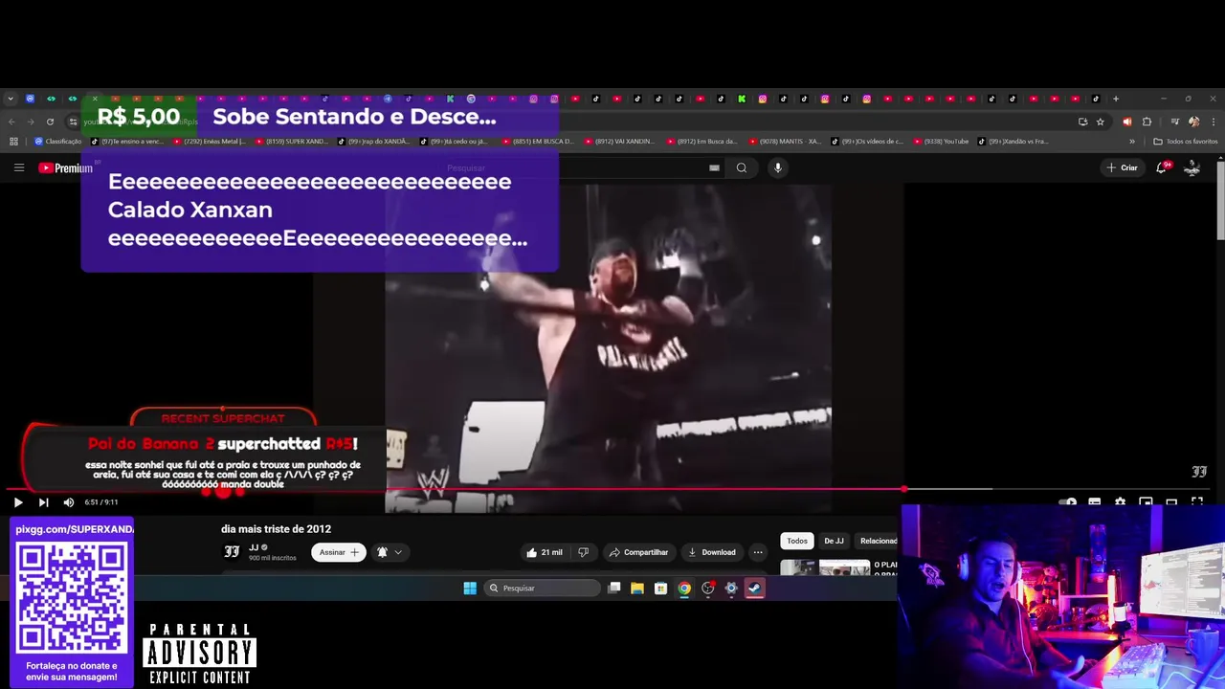Mute the video player volume
This screenshot has height=689, width=1225.
[69, 502]
